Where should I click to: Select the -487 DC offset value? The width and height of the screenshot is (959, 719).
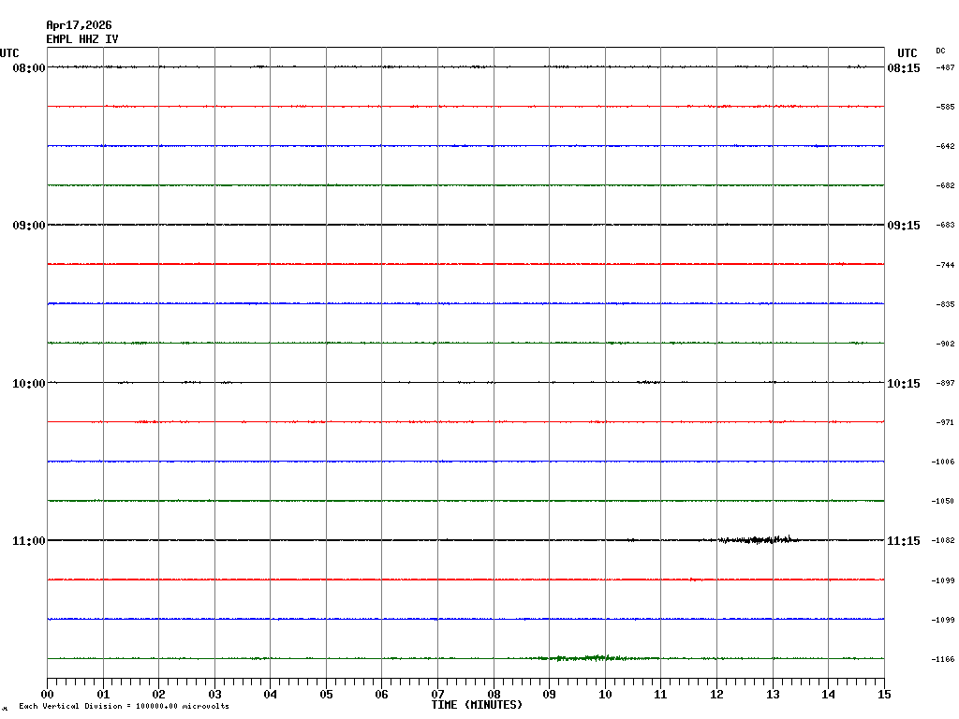tap(945, 68)
